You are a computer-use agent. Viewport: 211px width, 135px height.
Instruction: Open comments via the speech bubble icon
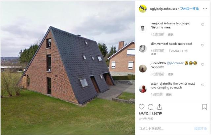coord(151,107)
